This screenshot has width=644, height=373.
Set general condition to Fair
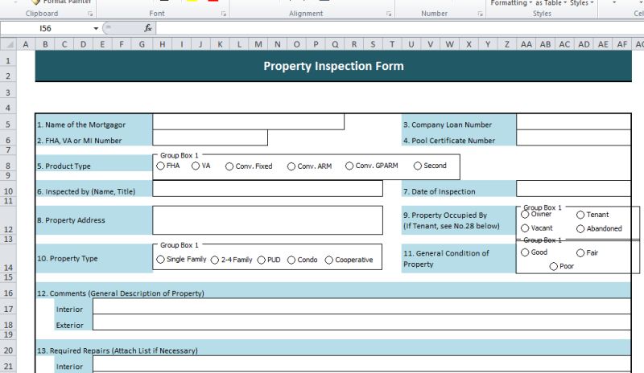[580, 252]
